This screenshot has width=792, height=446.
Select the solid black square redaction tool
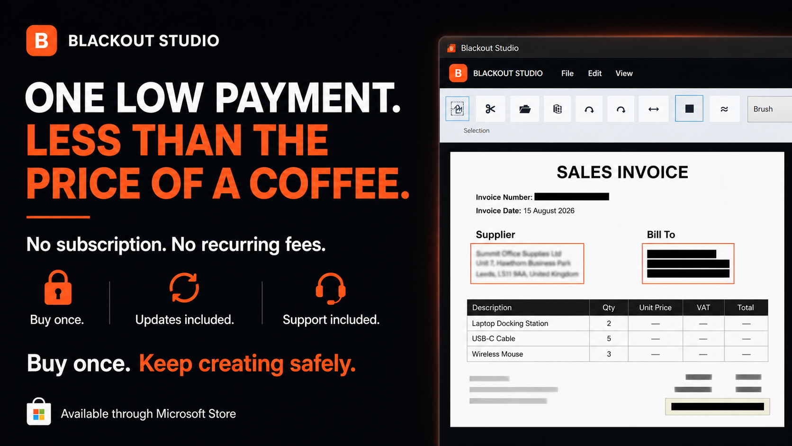(689, 109)
